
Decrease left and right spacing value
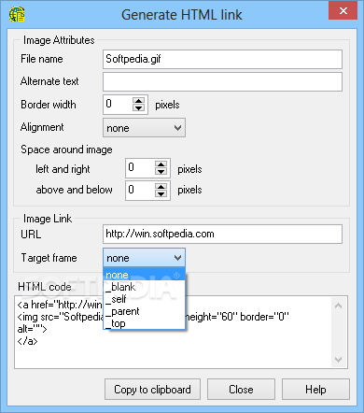[161, 172]
